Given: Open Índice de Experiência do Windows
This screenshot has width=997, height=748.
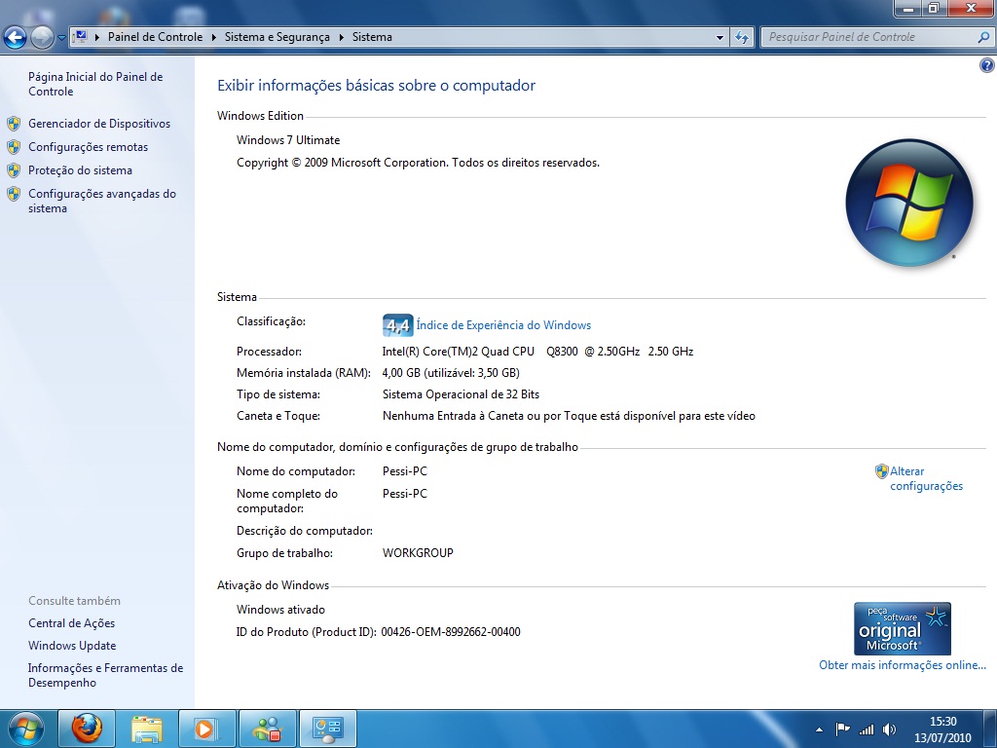Looking at the screenshot, I should [503, 325].
